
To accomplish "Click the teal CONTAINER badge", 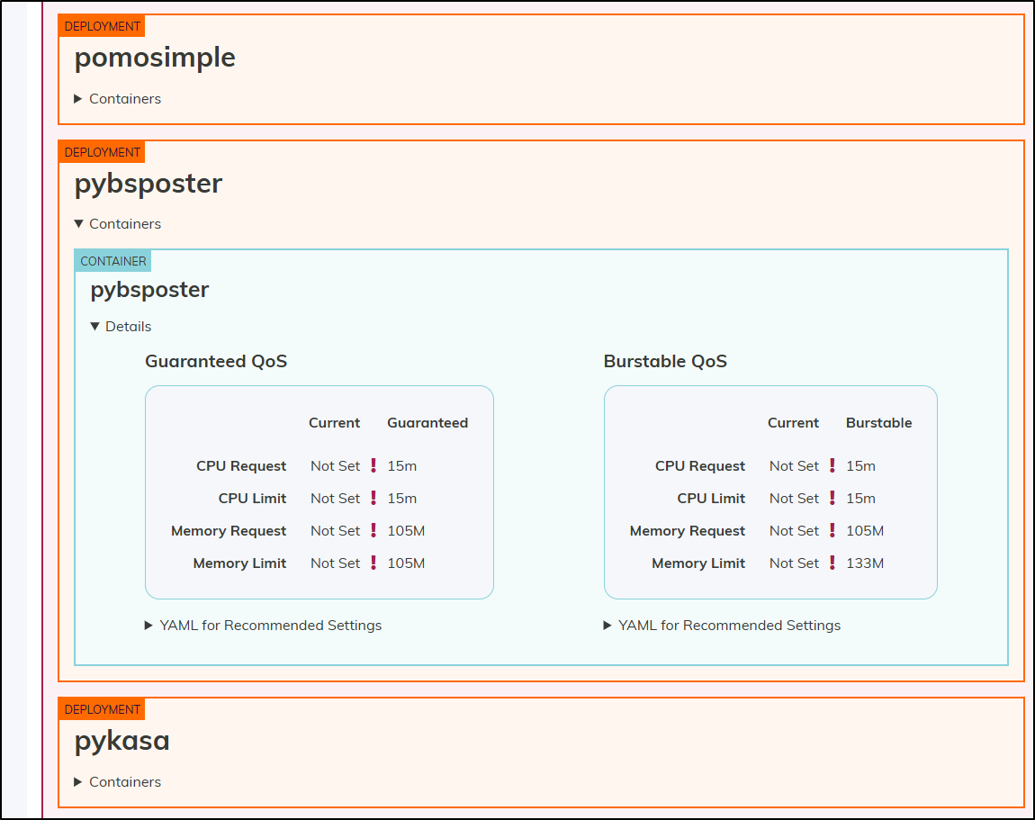I will tap(112, 261).
